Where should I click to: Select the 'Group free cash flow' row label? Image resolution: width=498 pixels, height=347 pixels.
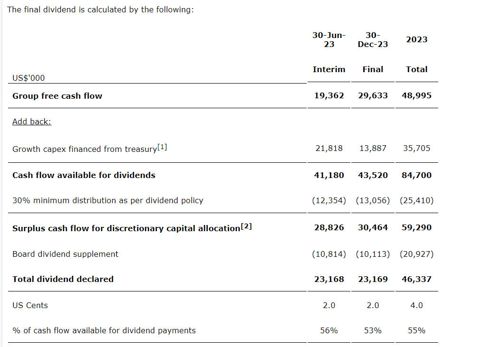point(57,96)
